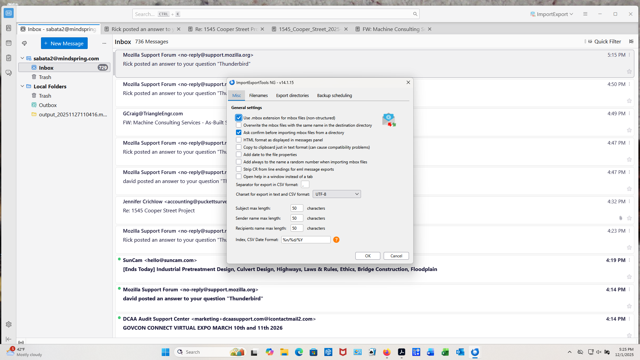640x360 pixels.
Task: Open the Chat space icon
Action: coord(9,73)
